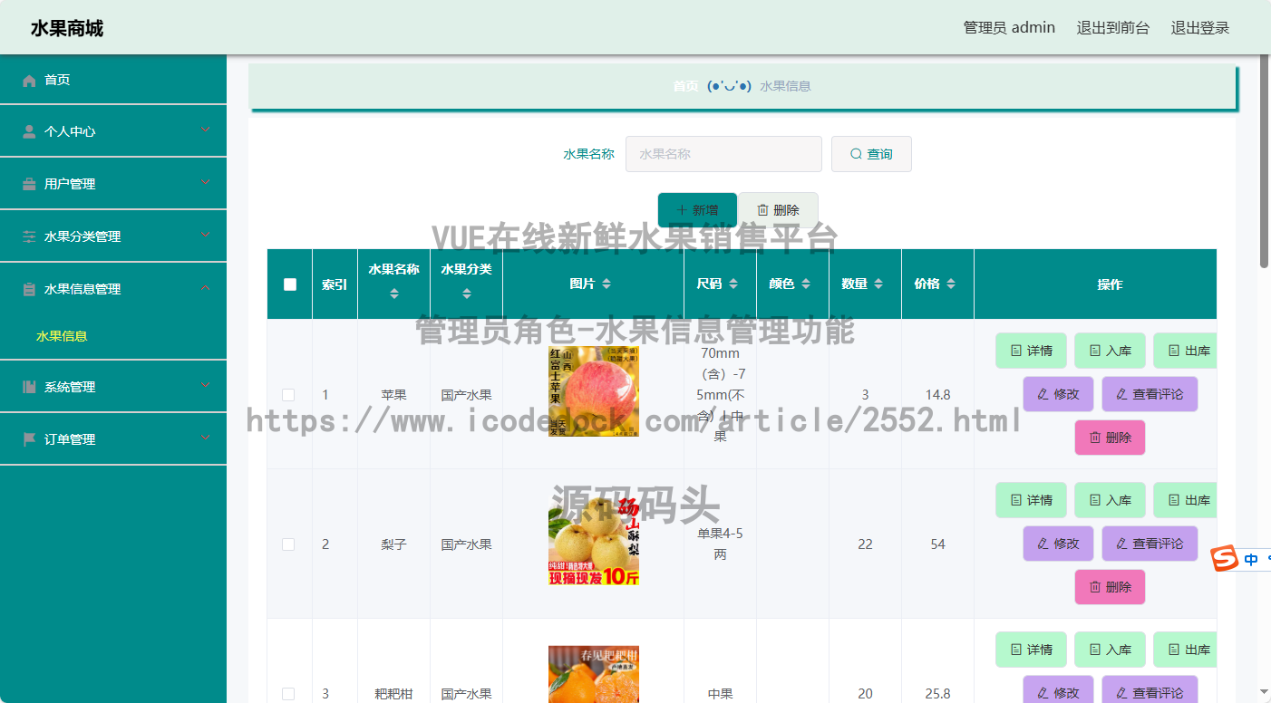Expand the 系统管理 menu chevron
This screenshot has width=1271, height=703.
tap(206, 386)
